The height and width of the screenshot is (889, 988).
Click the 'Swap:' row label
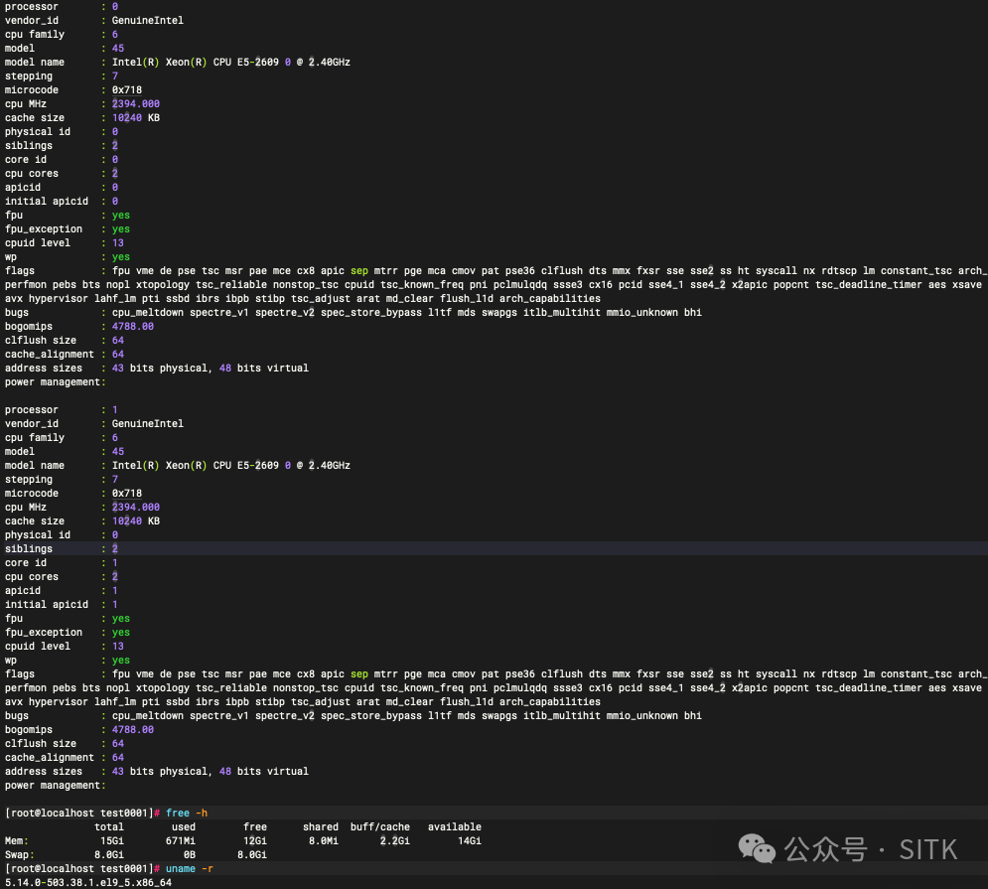click(x=20, y=854)
